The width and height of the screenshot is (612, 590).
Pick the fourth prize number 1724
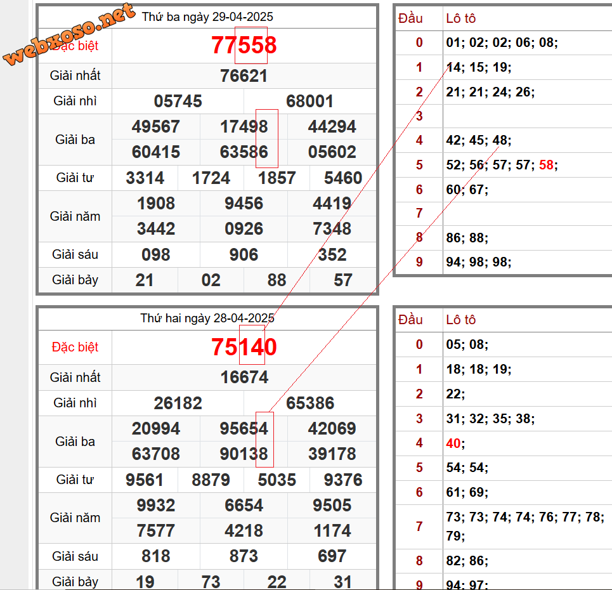pos(211,178)
